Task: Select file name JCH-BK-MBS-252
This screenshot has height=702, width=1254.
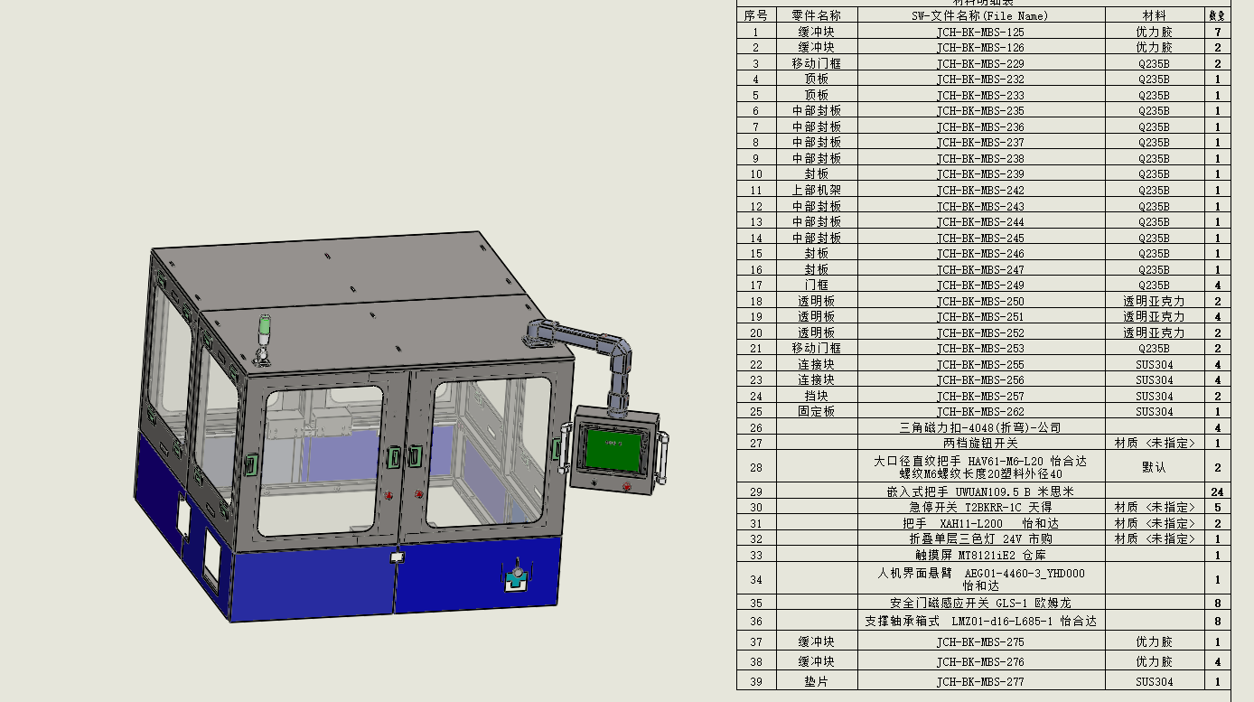Action: coord(980,332)
